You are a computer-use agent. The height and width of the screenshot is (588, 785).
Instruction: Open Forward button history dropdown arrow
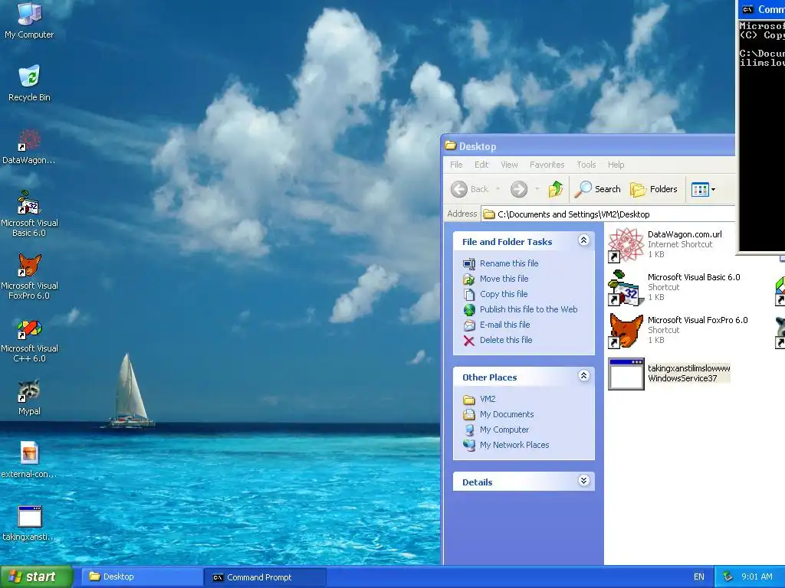[x=537, y=189]
